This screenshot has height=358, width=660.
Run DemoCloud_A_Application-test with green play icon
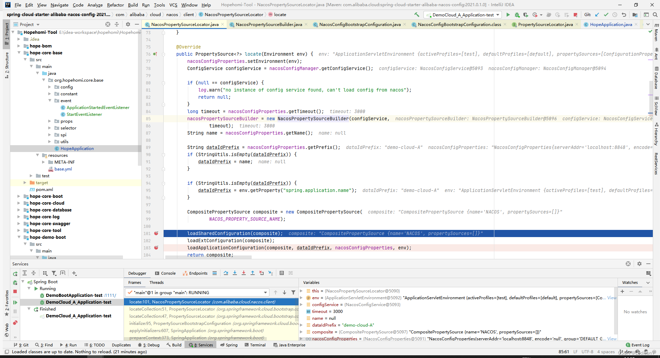508,15
